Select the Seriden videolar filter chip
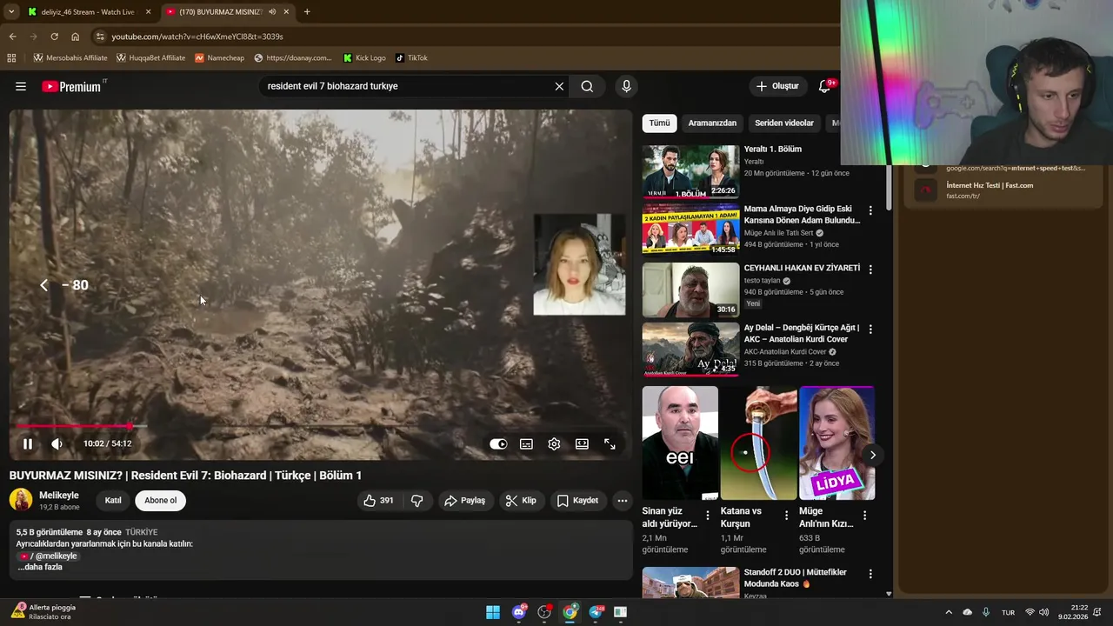Screen dimensions: 1113x626 (x=784, y=123)
